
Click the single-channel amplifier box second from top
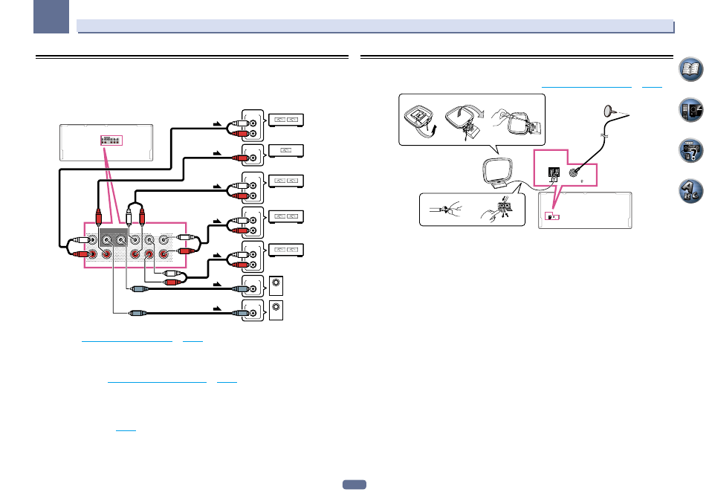(x=286, y=151)
